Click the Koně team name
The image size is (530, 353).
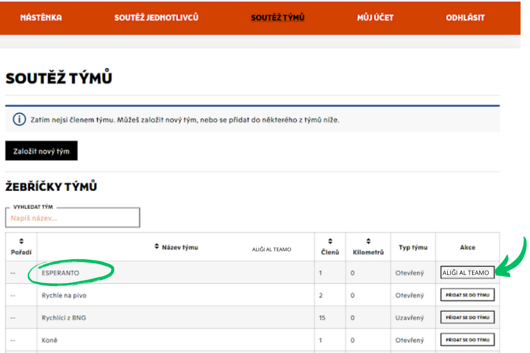[50, 340]
